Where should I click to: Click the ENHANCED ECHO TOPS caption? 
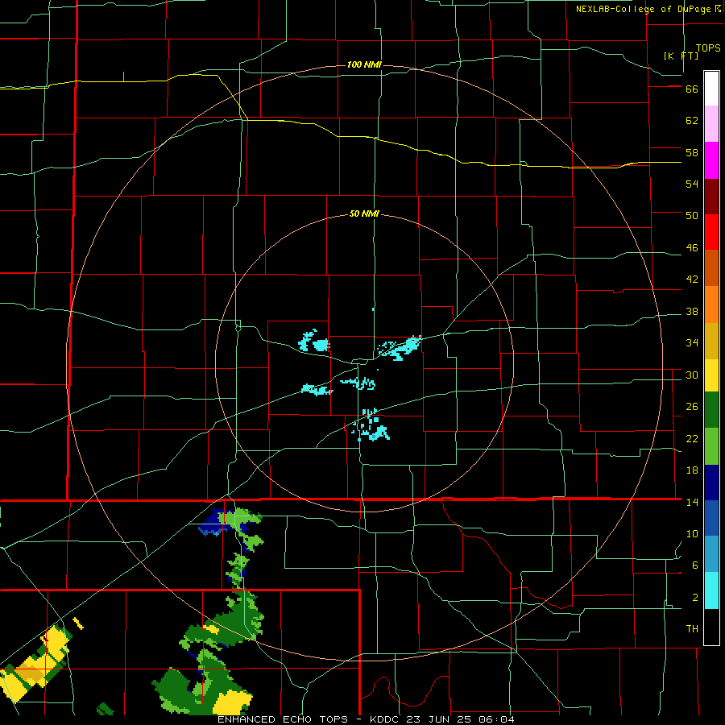point(283,719)
